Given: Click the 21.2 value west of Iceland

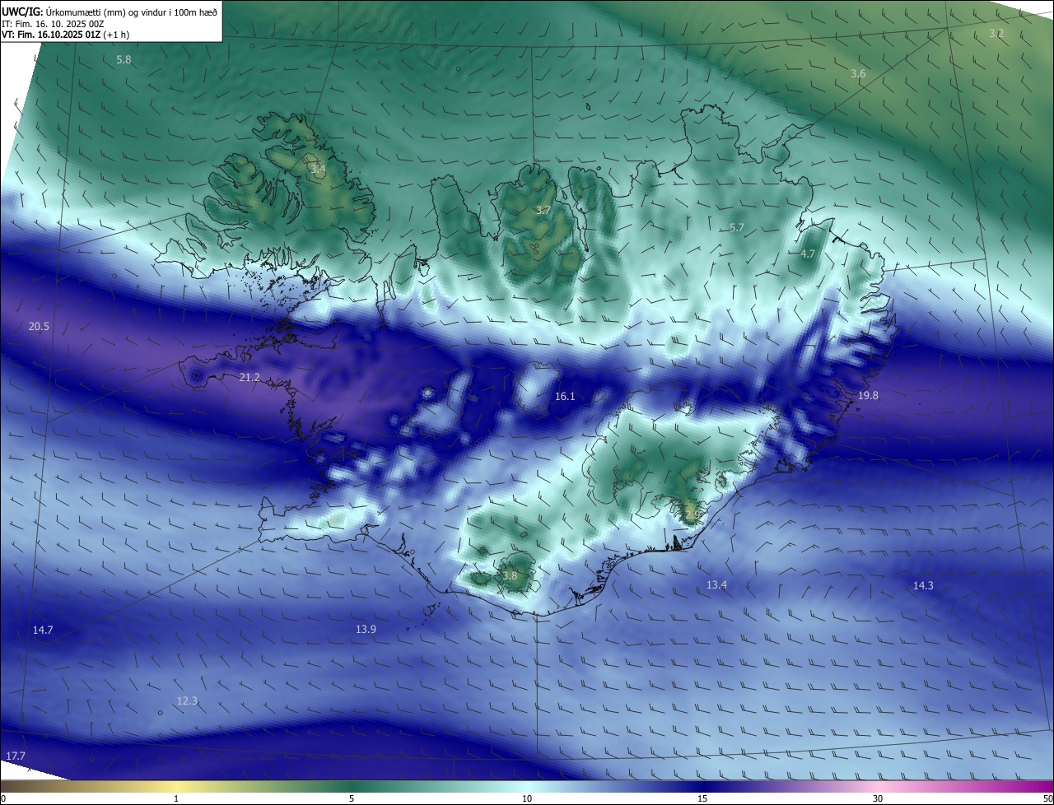Looking at the screenshot, I should (x=250, y=378).
